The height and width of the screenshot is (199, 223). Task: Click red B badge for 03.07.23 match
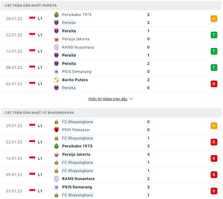pos(214,191)
